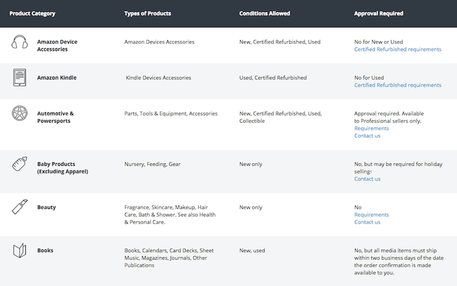The height and width of the screenshot is (286, 457).
Task: Click the Product Category column header
Action: pos(33,13)
